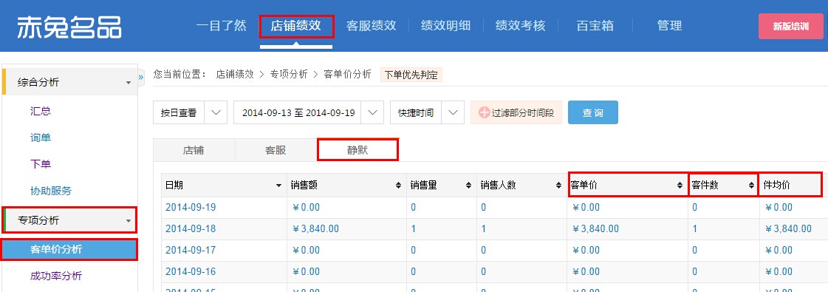
Task: Select 客单价分析 in the sidebar
Action: click(69, 249)
